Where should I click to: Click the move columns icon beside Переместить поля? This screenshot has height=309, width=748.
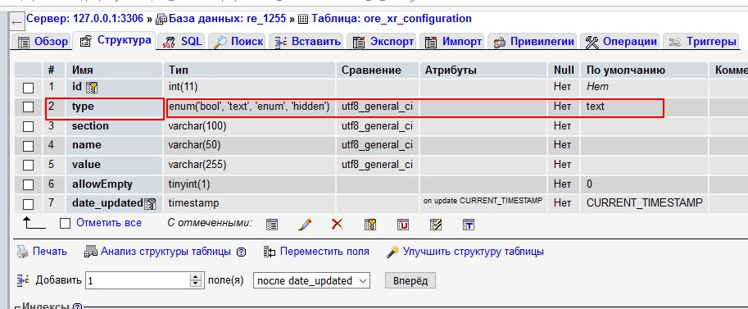pyautogui.click(x=270, y=252)
